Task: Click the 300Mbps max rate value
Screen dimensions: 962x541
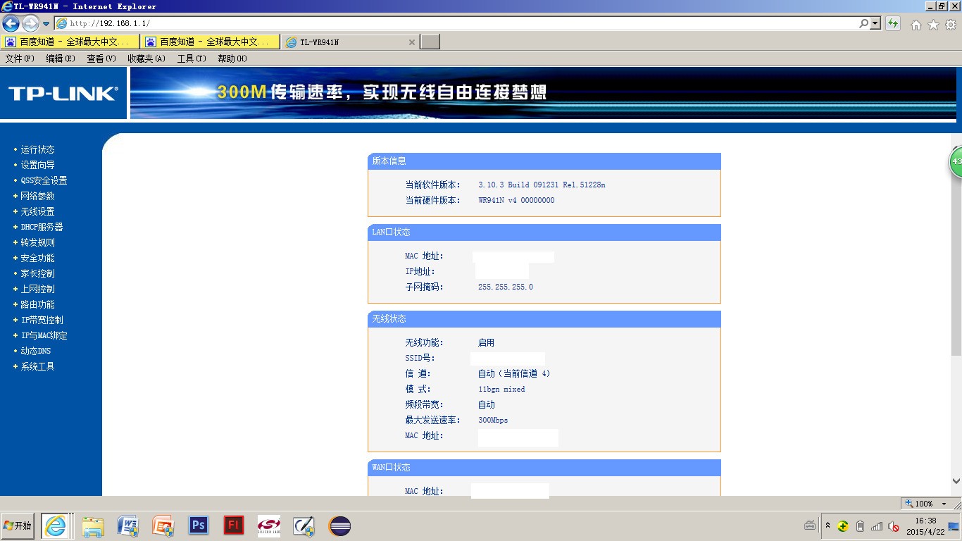Action: (493, 420)
